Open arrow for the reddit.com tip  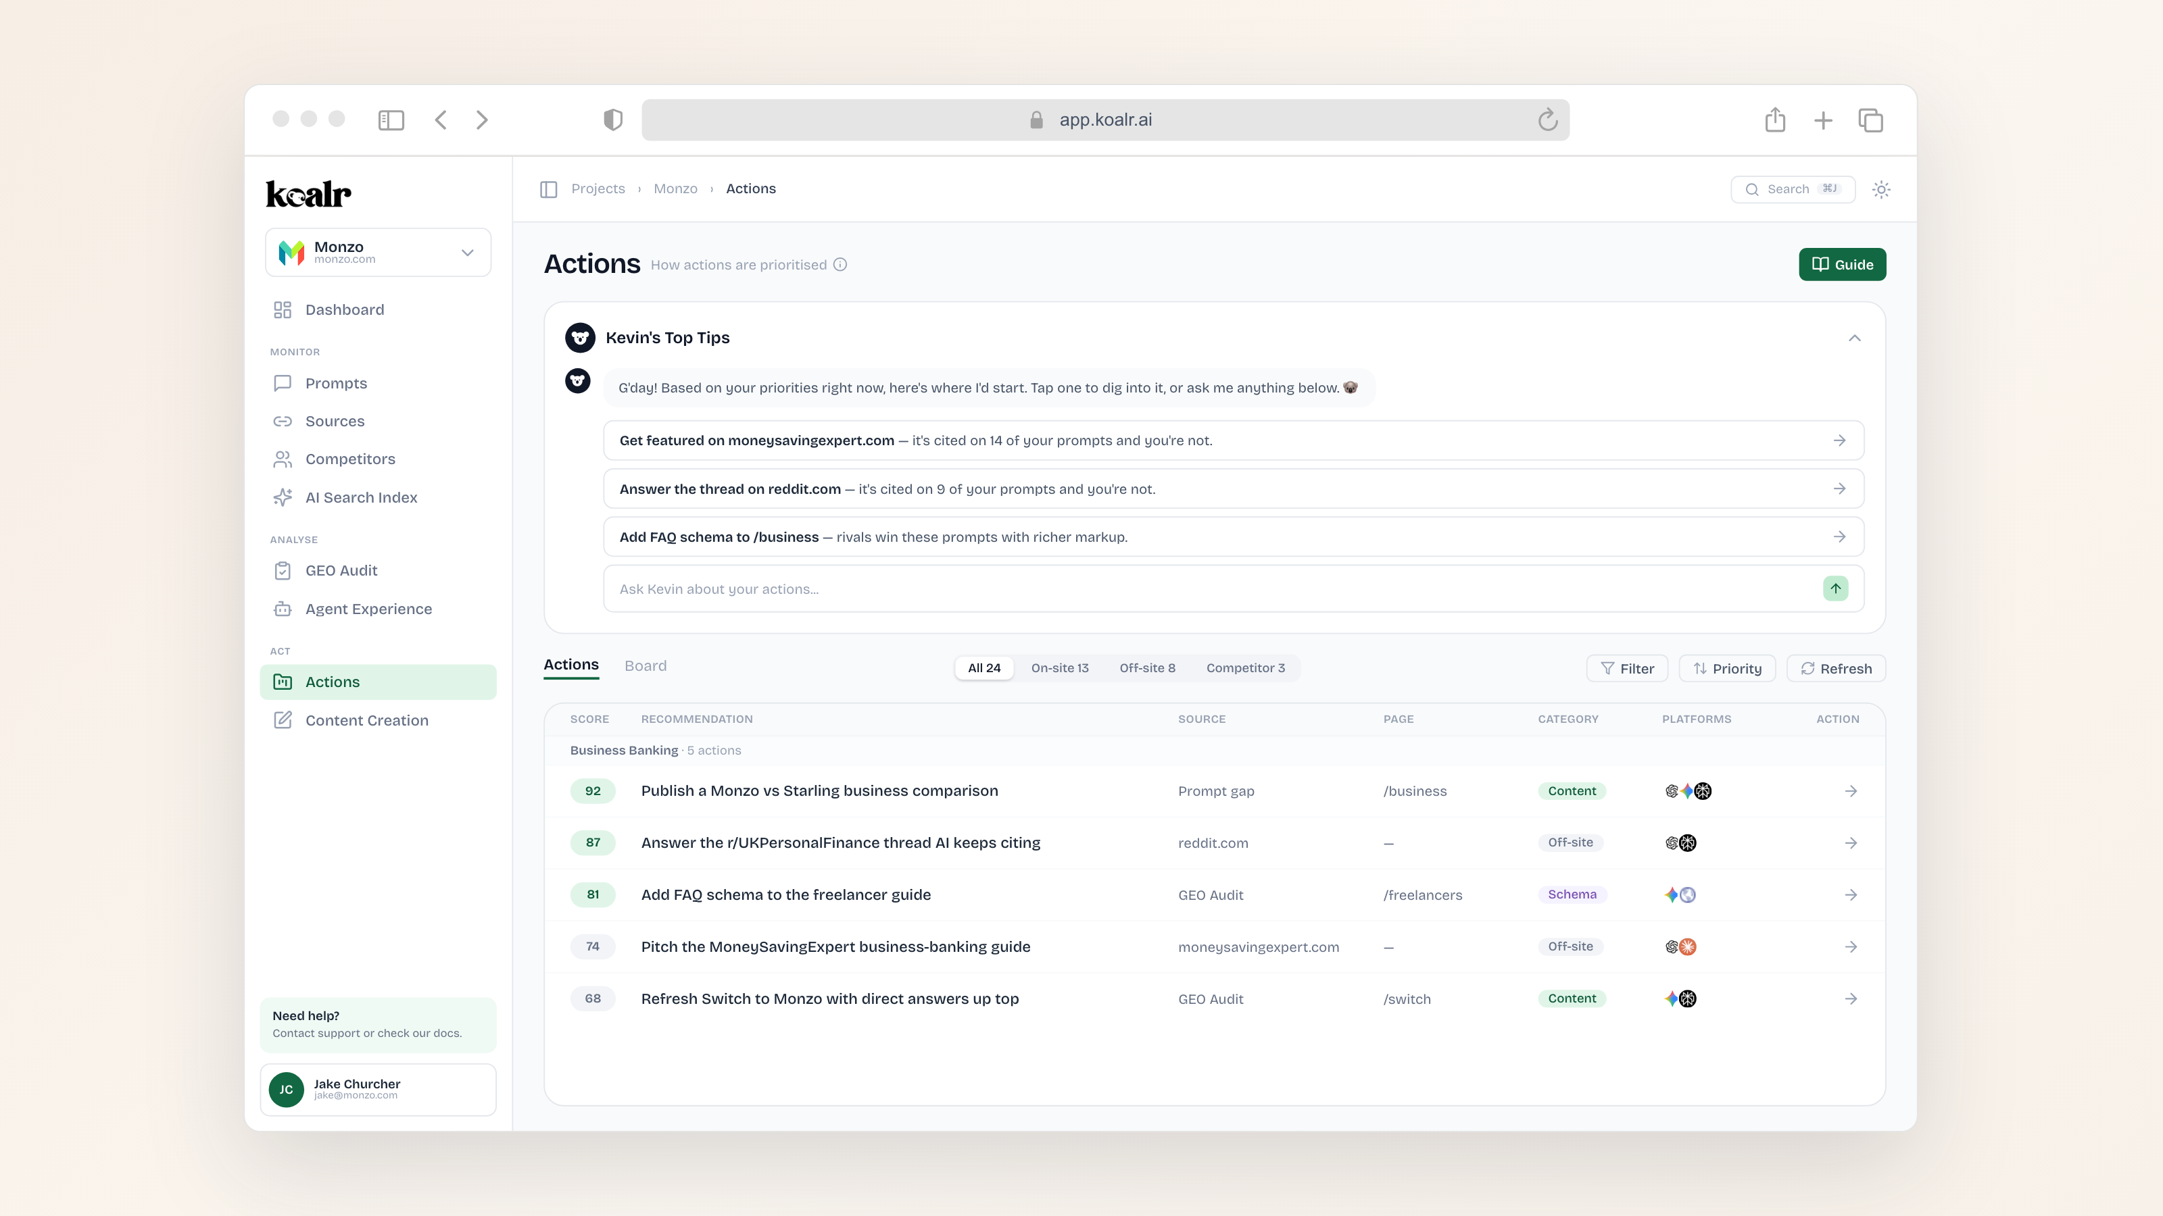[1840, 489]
